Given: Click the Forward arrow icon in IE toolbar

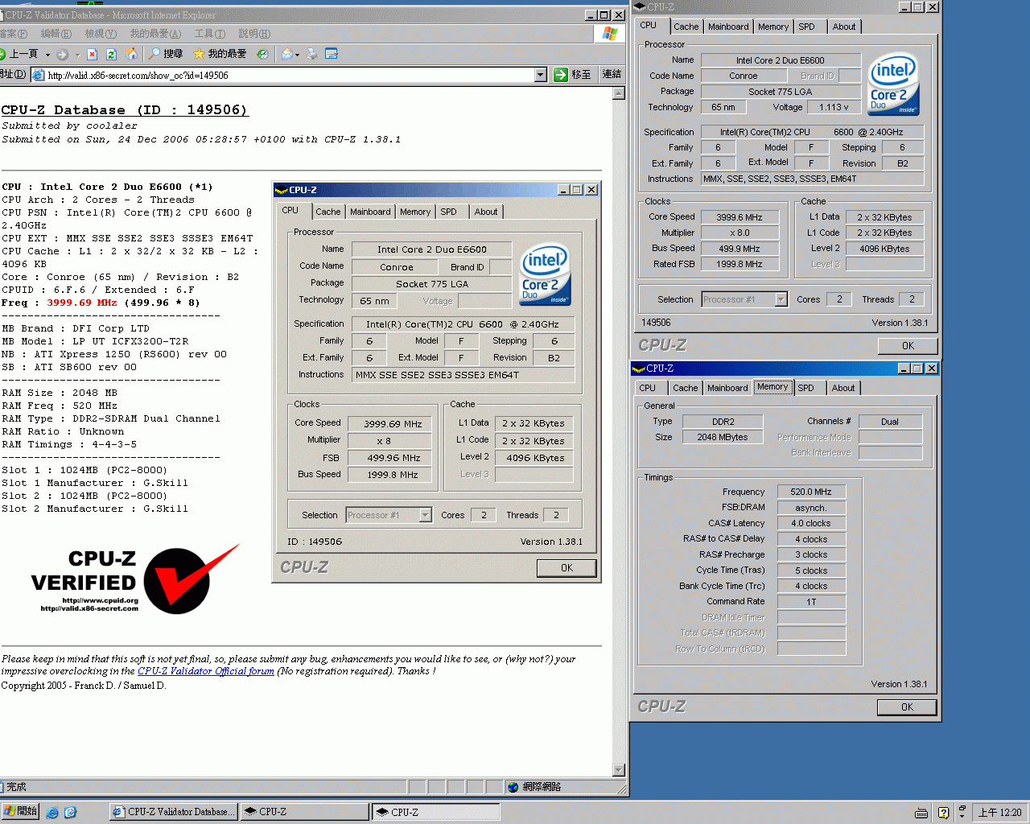Looking at the screenshot, I should click(x=62, y=54).
